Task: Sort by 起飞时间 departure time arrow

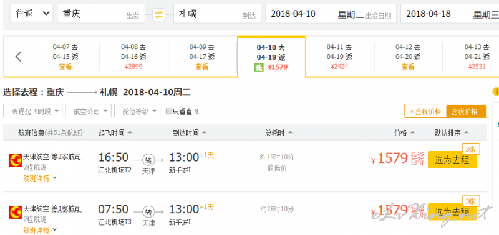Action: pos(130,133)
